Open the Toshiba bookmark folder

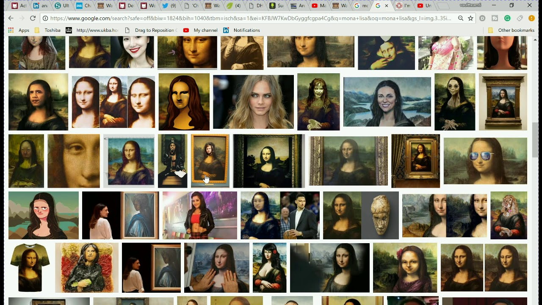pyautogui.click(x=47, y=30)
